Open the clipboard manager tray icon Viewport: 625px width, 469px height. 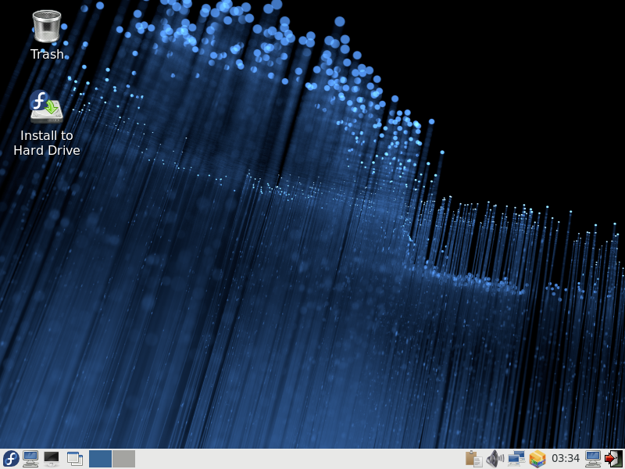(473, 459)
